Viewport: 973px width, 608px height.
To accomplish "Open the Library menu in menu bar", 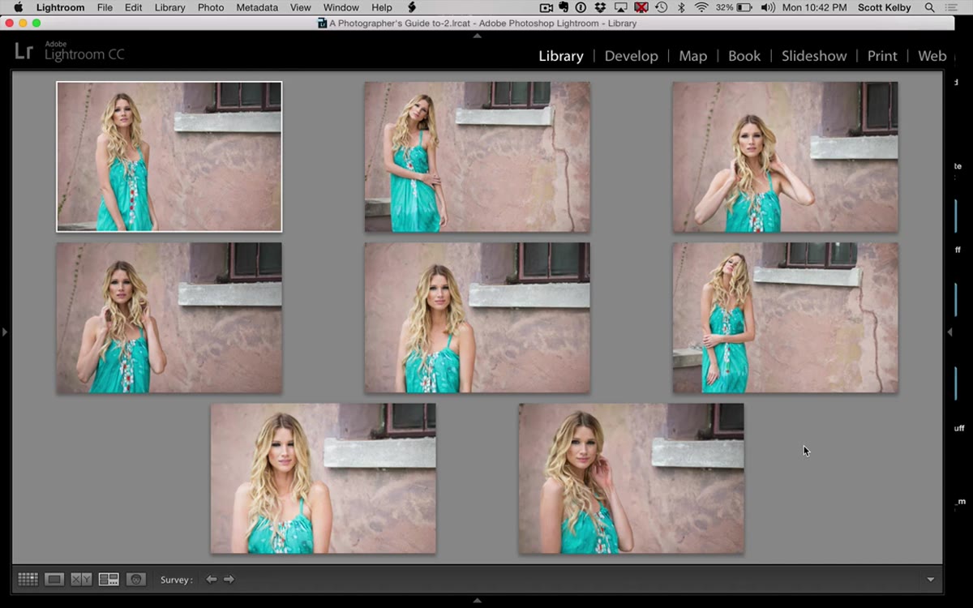I will pos(169,7).
